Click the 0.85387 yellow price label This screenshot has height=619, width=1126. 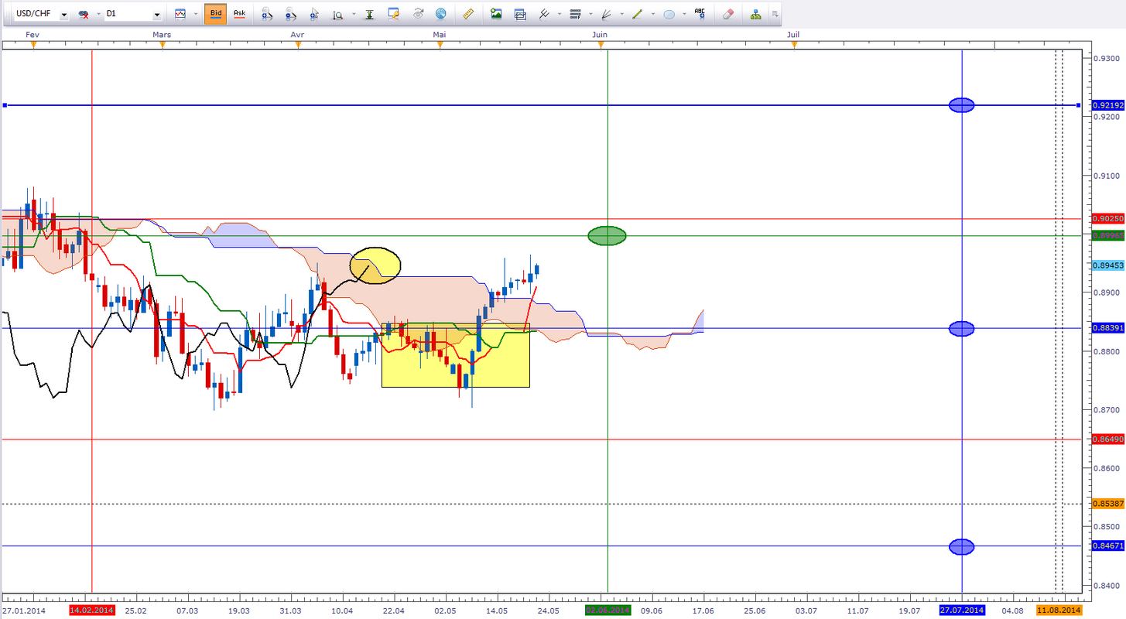tap(1107, 504)
